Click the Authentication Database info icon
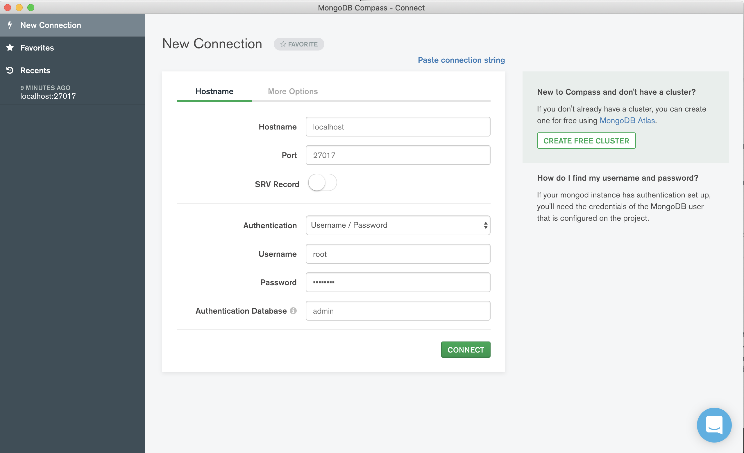The image size is (744, 453). tap(293, 311)
